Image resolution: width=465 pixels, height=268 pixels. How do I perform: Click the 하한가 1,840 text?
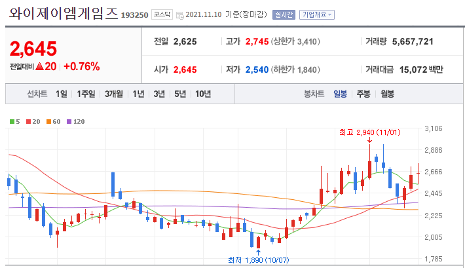coord(295,69)
